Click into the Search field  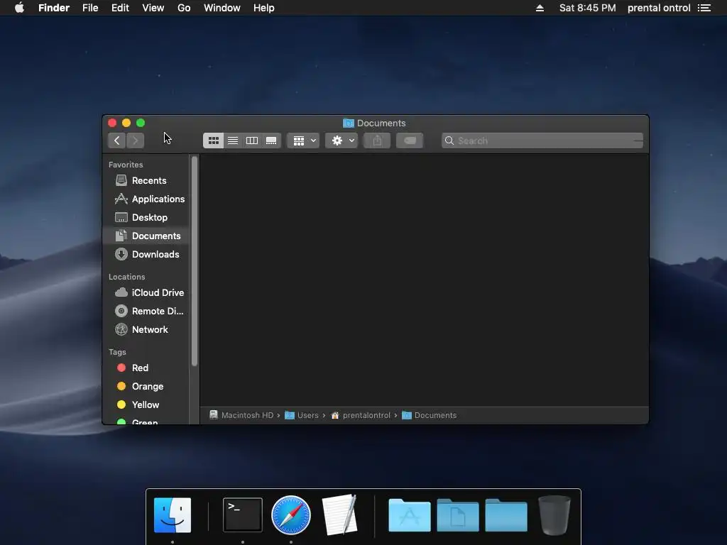[x=542, y=141]
